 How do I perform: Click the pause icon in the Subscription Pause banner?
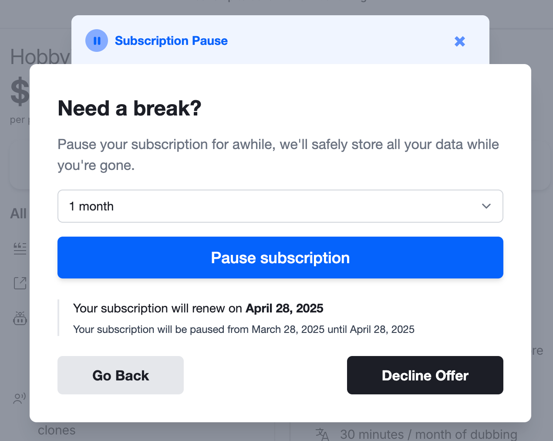click(x=96, y=40)
